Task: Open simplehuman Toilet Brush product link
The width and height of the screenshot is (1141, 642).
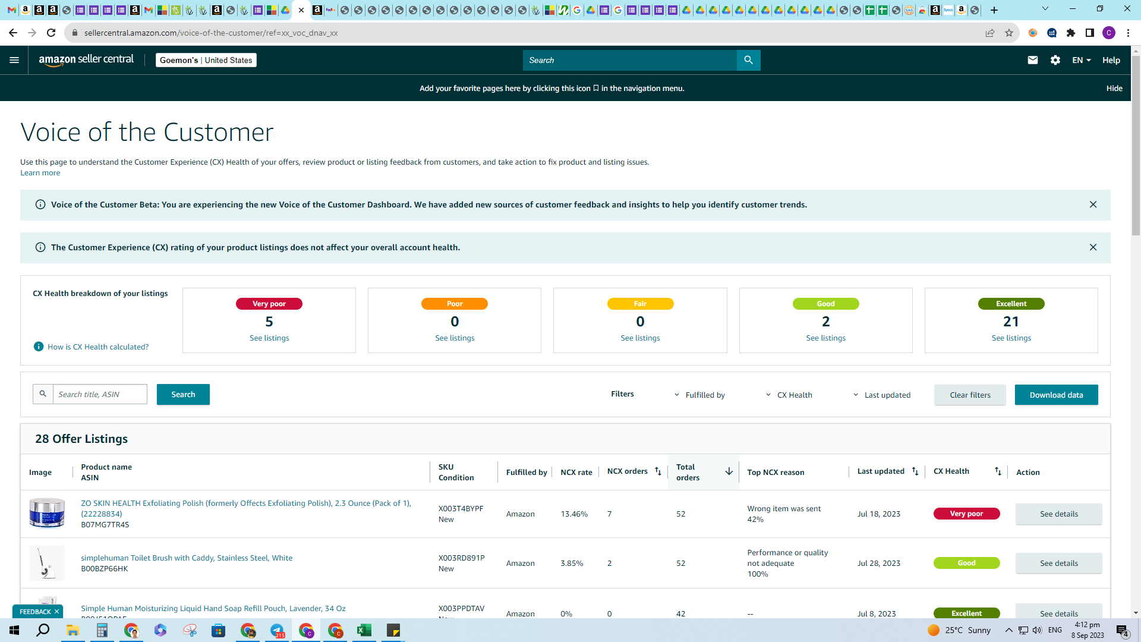Action: point(187,558)
